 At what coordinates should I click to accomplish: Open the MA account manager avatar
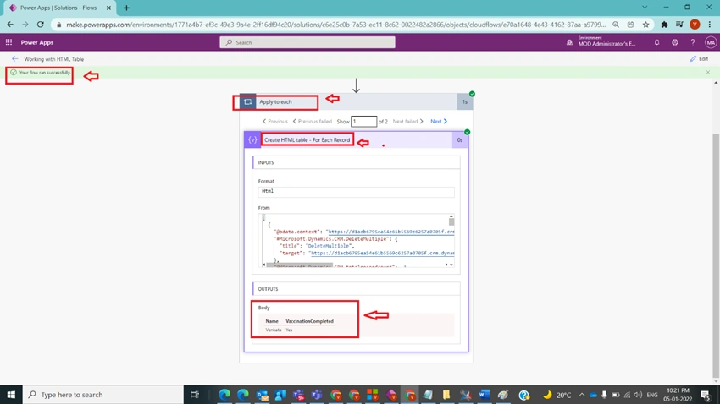click(711, 42)
